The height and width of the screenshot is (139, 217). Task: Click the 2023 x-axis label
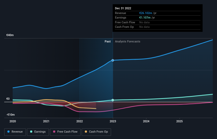113,121
